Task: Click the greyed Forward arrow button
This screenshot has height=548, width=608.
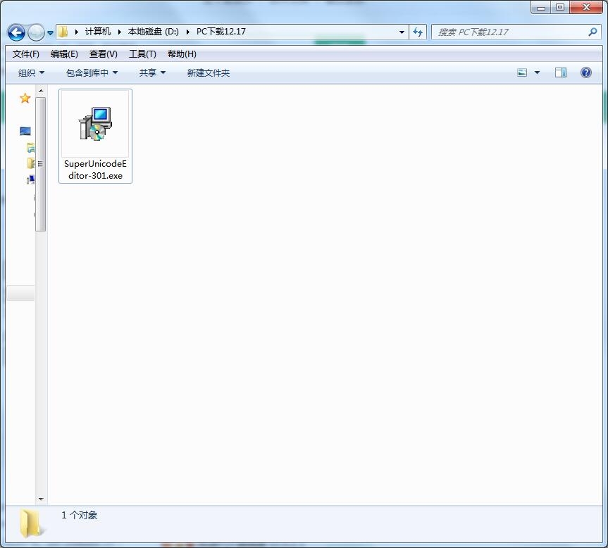Action: pos(37,32)
